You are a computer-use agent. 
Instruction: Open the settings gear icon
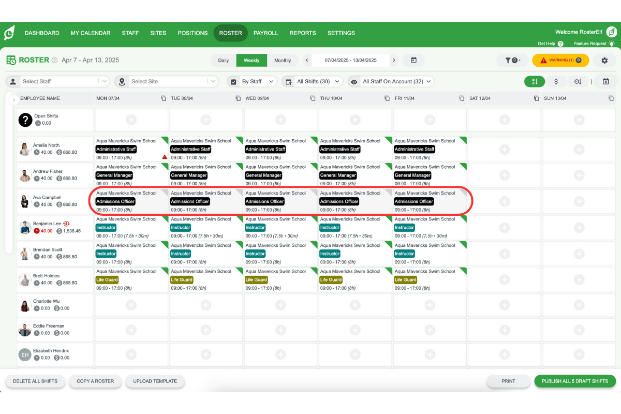point(604,61)
